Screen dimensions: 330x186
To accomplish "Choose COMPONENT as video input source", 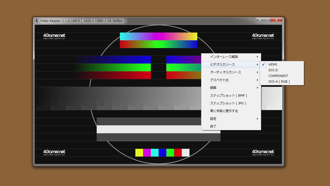I will (278, 76).
